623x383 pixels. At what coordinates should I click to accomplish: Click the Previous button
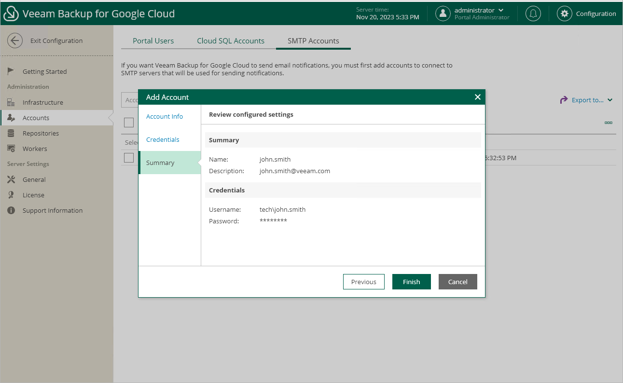click(364, 282)
